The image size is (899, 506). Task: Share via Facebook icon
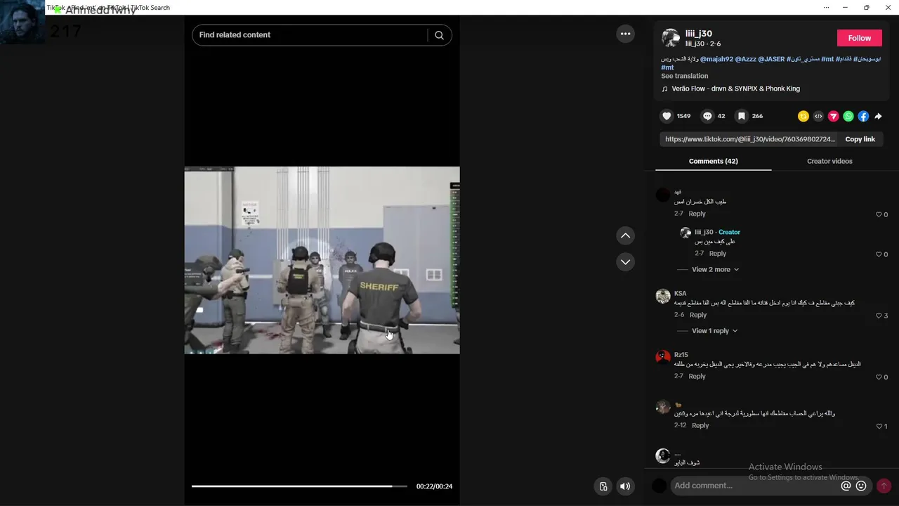pos(863,116)
